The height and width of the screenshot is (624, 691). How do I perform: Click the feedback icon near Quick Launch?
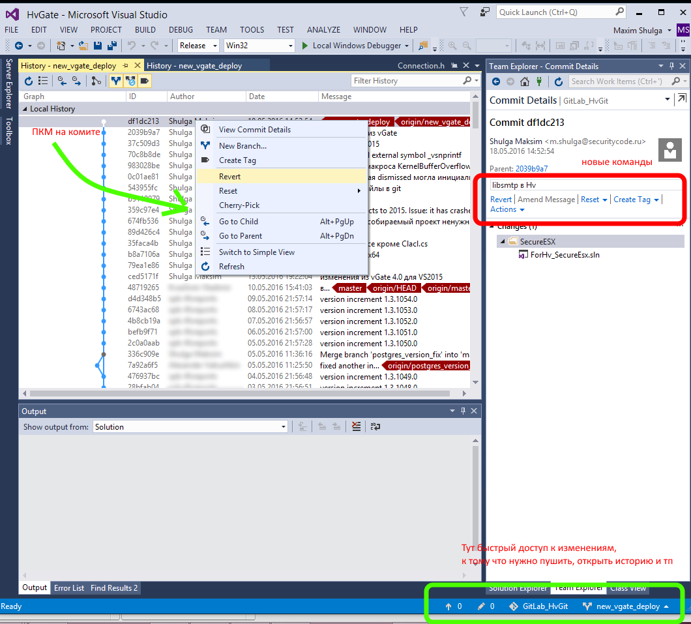(485, 12)
